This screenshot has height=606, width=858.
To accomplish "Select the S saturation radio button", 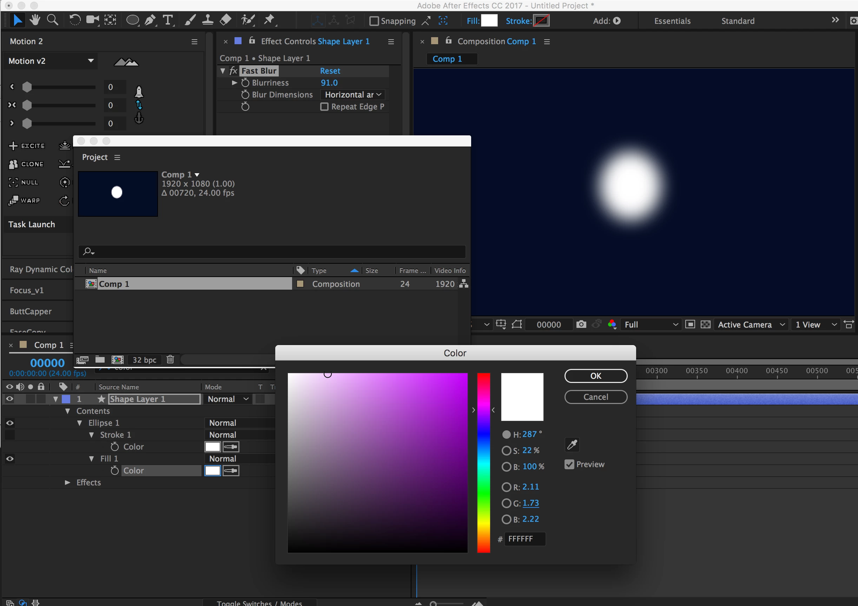I will point(506,450).
